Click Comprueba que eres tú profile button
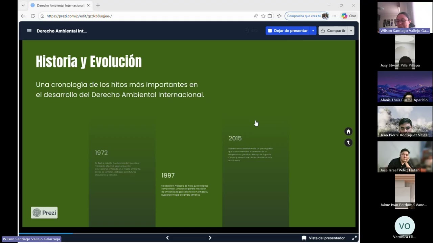 307,16
